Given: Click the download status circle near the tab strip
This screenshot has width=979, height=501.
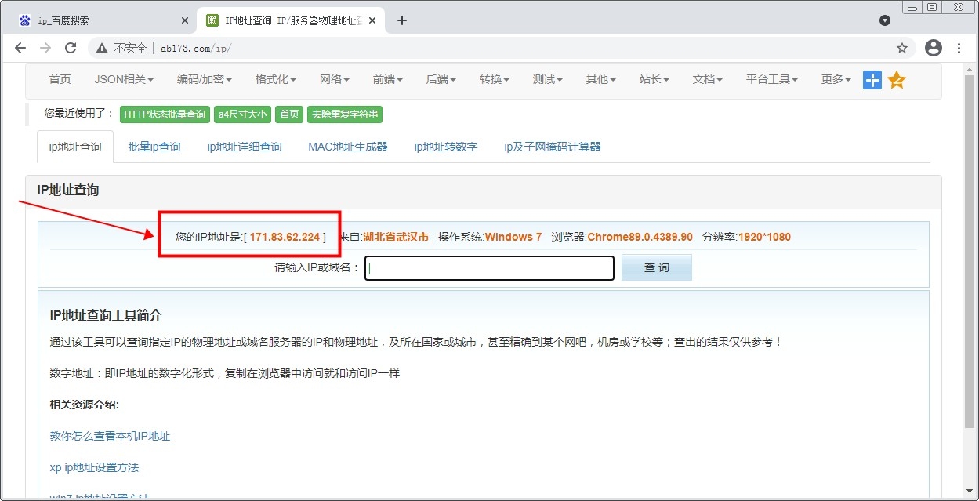Looking at the screenshot, I should pos(885,20).
